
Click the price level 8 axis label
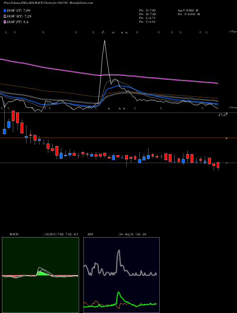pyautogui.click(x=227, y=138)
